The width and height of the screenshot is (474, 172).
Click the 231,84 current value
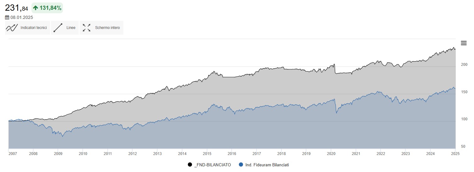tap(16, 8)
